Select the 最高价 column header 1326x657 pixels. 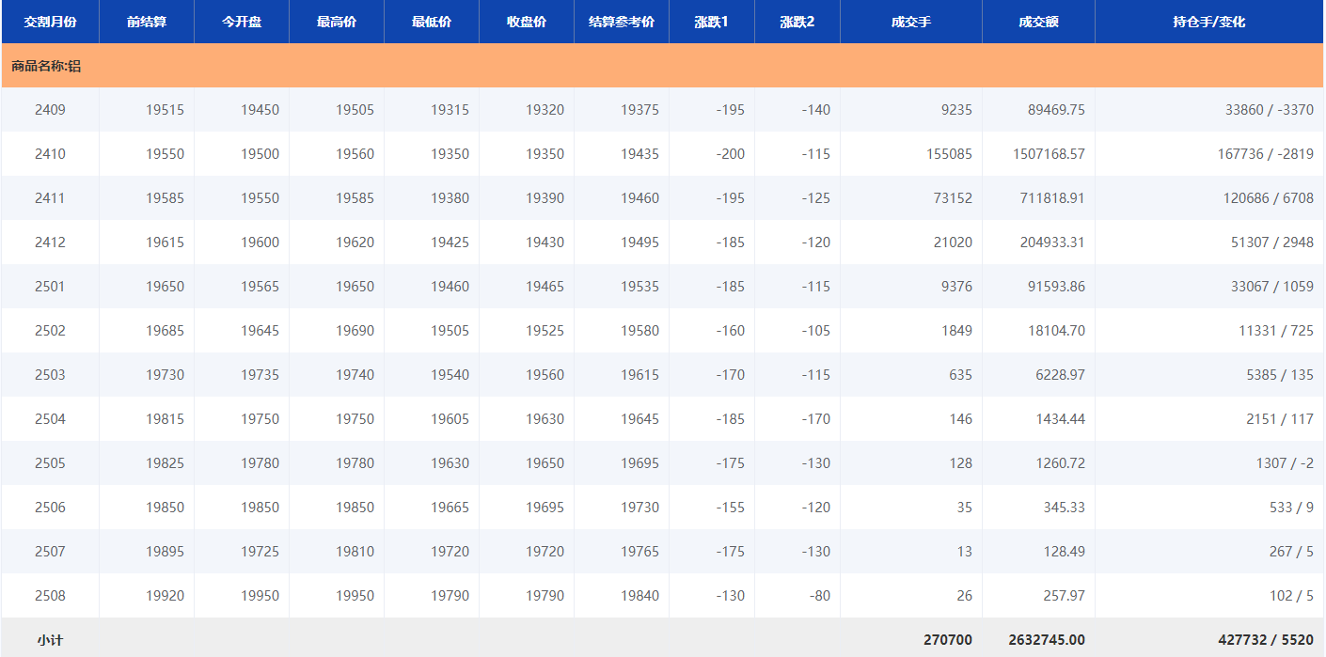click(x=337, y=22)
